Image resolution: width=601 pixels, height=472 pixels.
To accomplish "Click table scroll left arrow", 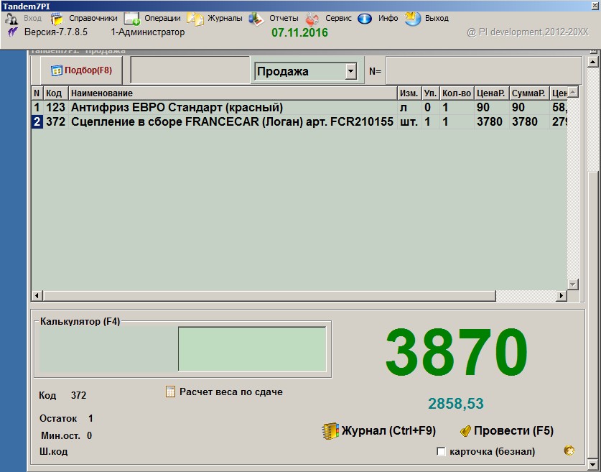I will pyautogui.click(x=37, y=295).
